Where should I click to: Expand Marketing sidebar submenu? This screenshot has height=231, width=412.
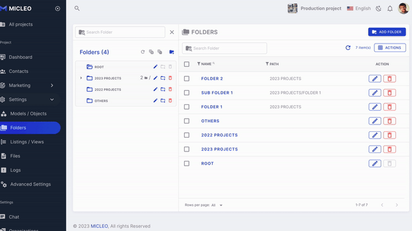(x=52, y=85)
